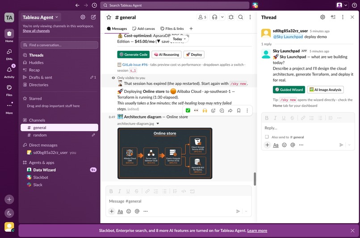
Task: Toggle strikethrough in the #general composer
Action: coord(137,191)
